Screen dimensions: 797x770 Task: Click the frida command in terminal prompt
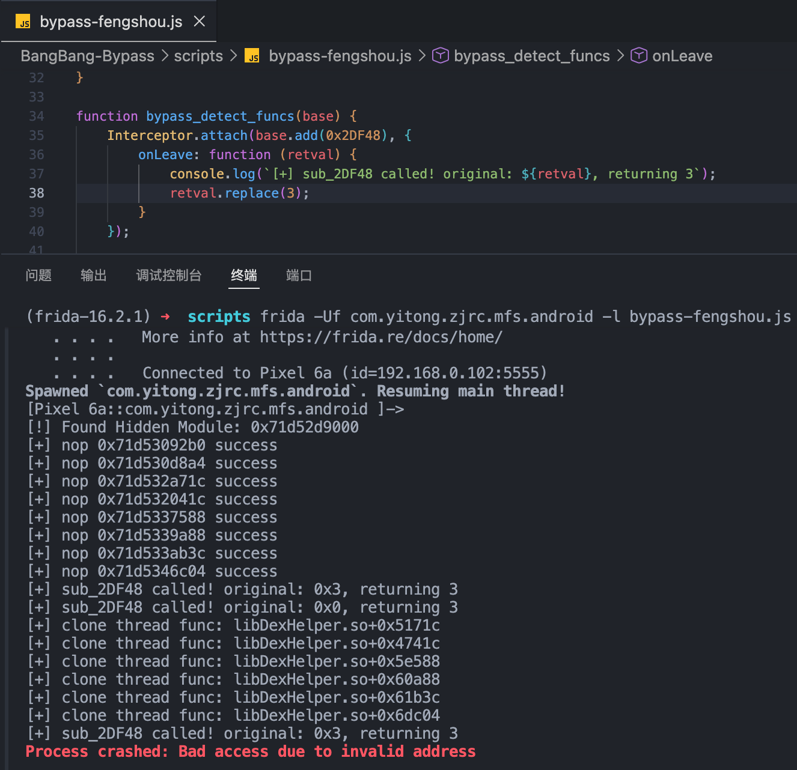click(x=525, y=317)
